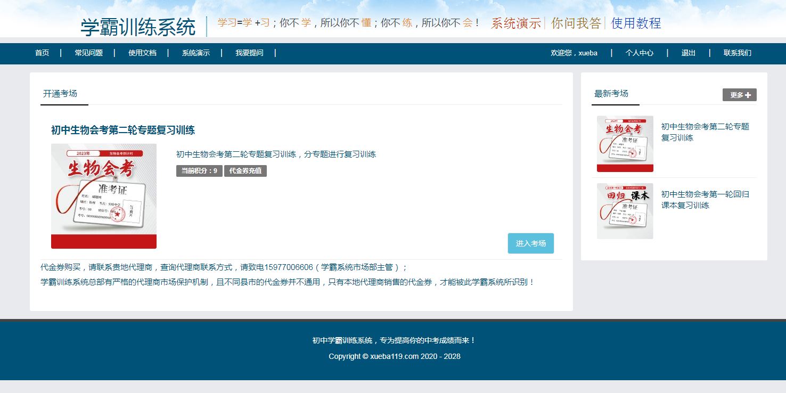Click the 代金券充值 button
The width and height of the screenshot is (786, 393).
(245, 171)
